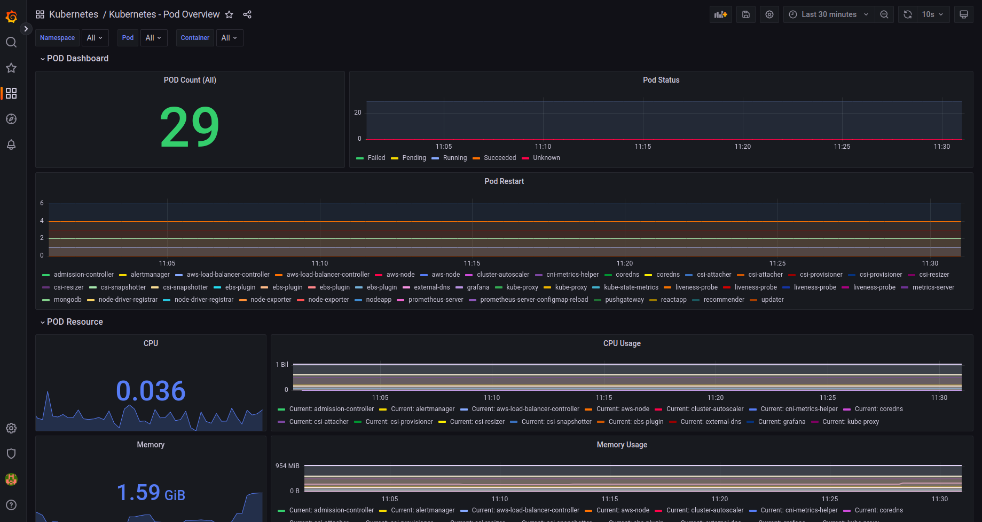The image size is (982, 522).
Task: Toggle Failed series in Pod Status legend
Action: point(376,158)
